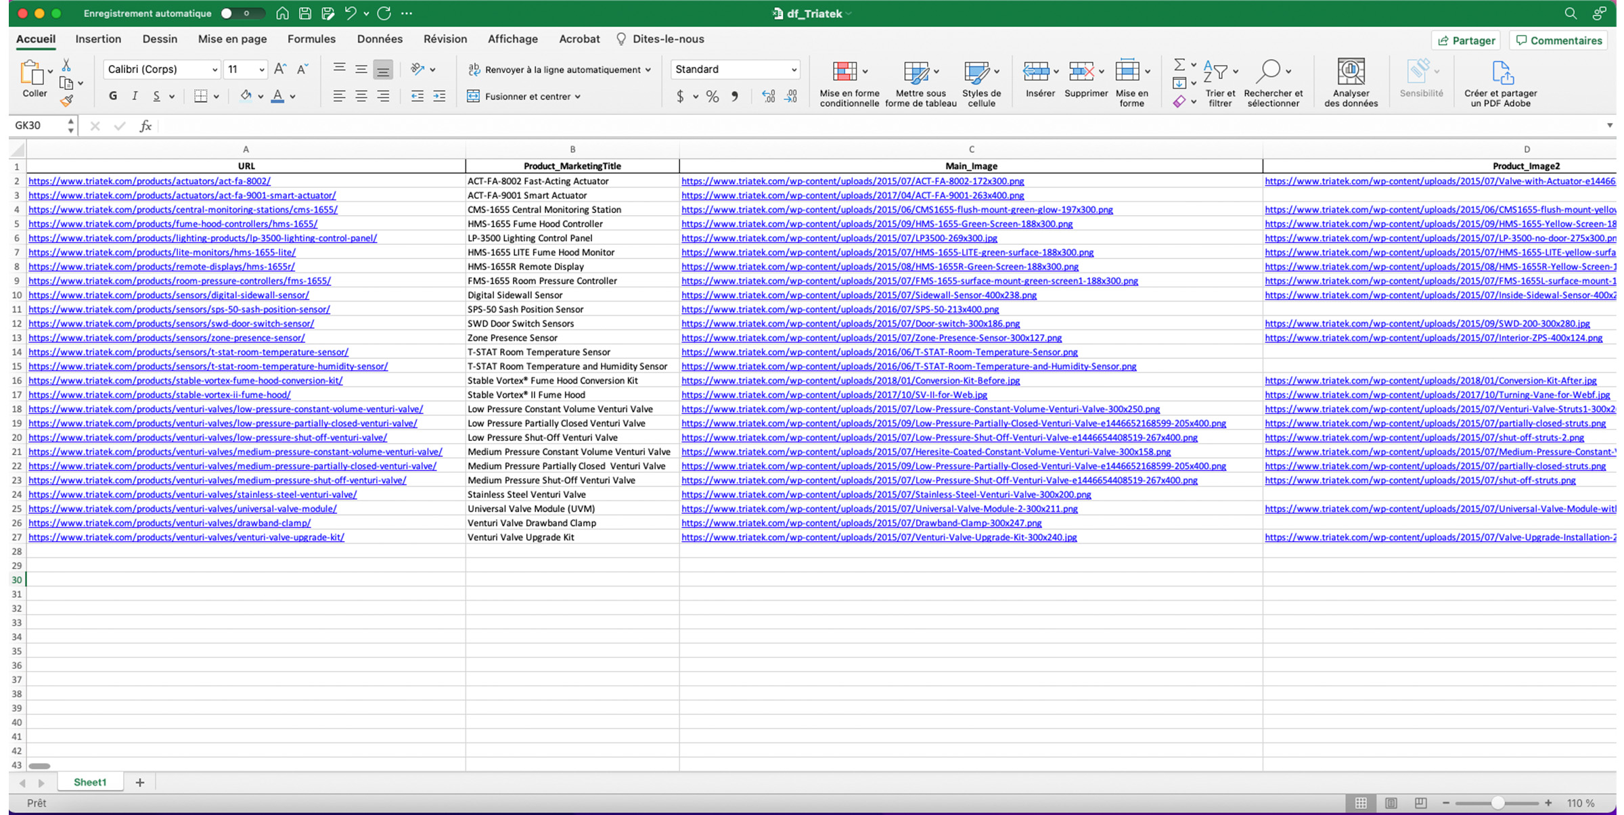1624x815 pixels.
Task: Click the add sheet plus button
Action: [x=140, y=783]
